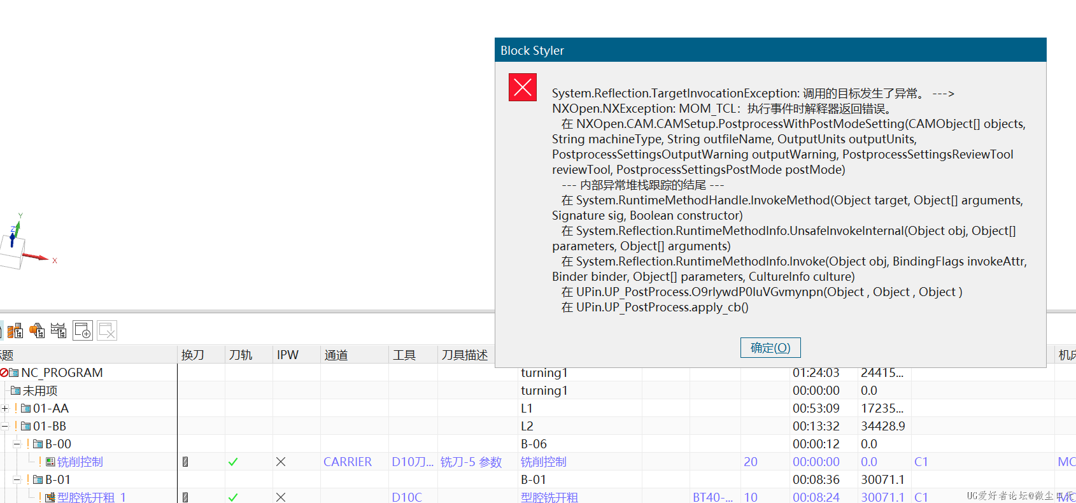Click the folder icon of 未用项
Viewport: 1076px width, 503px height.
tap(16, 390)
